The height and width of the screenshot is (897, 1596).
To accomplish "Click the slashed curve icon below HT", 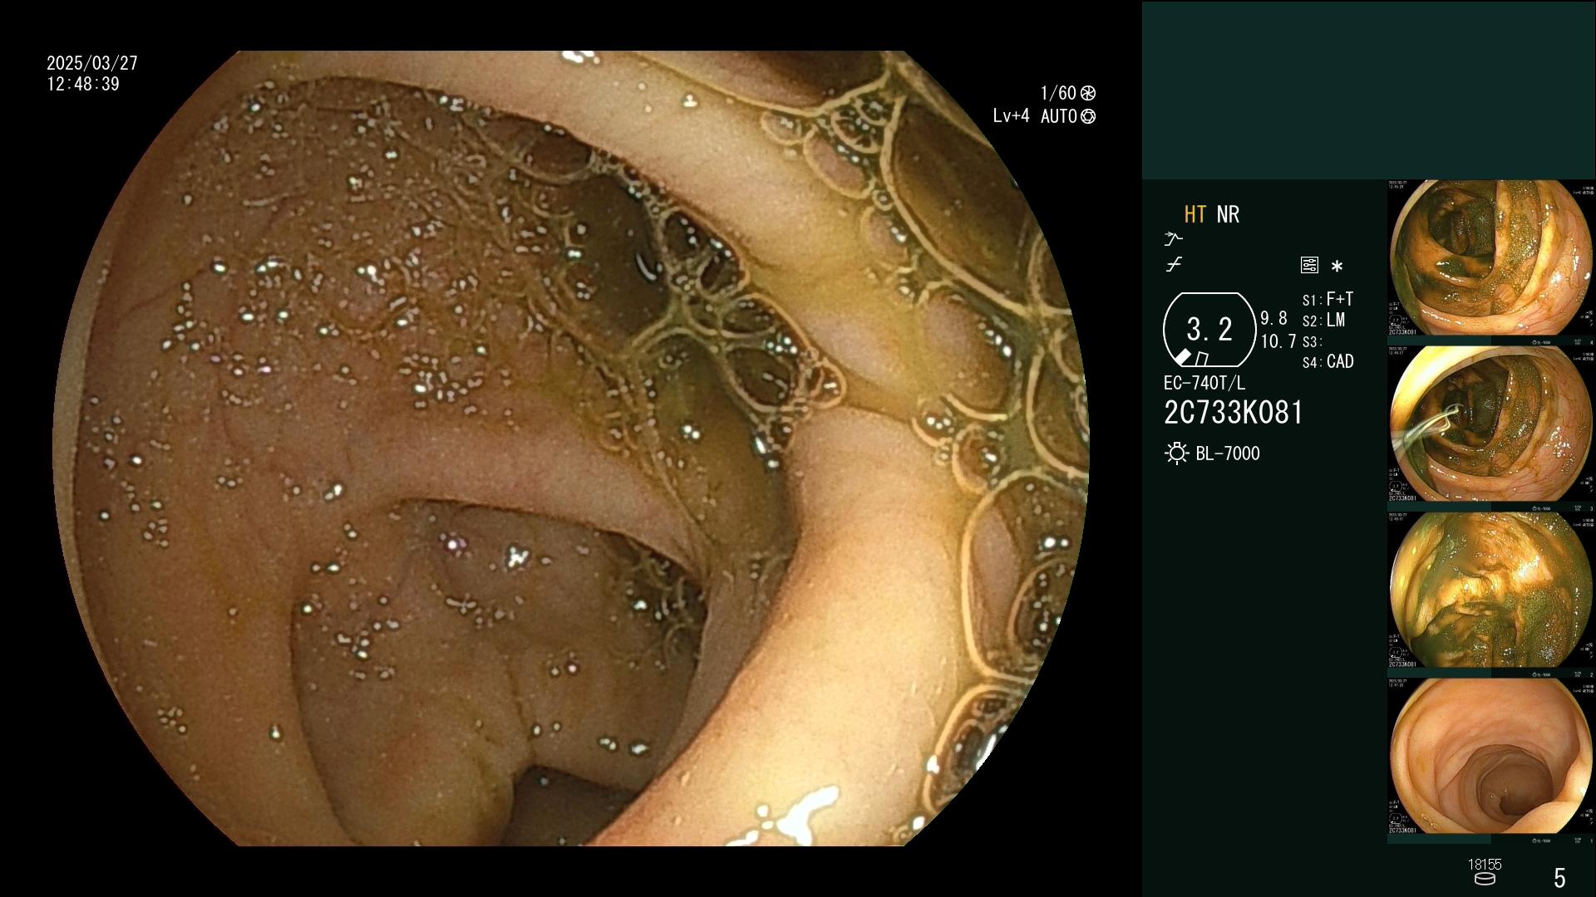I will point(1174,265).
